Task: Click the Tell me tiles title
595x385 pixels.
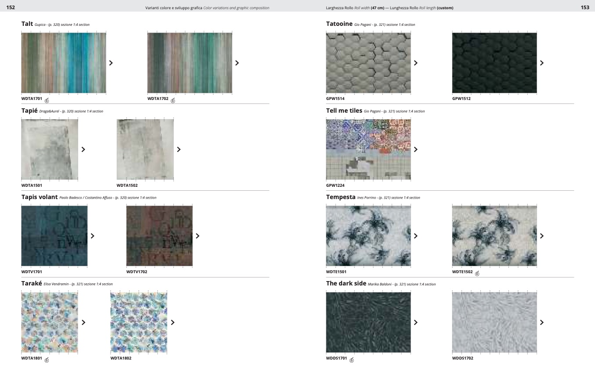Action: pyautogui.click(x=344, y=111)
